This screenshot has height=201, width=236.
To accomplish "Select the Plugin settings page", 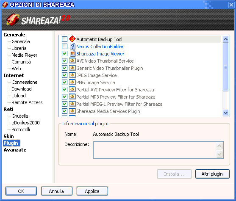I will click(x=11, y=143).
